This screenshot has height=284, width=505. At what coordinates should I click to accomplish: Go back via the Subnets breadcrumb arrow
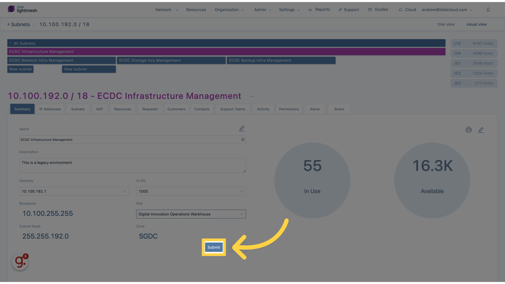tap(8, 24)
